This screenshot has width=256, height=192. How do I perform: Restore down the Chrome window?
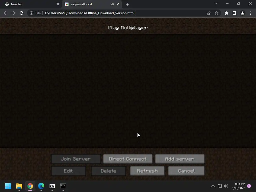pyautogui.click(x=239, y=3)
